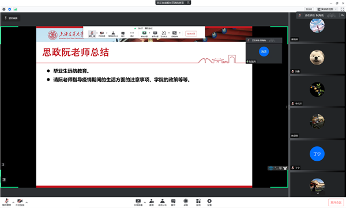Click the red End Share button in shared toolbar
346x208 pixels.
click(191, 34)
